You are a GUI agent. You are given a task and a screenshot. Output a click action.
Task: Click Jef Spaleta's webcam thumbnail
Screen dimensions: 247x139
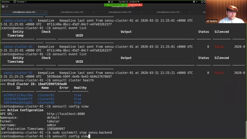pyautogui.click(x=226, y=12)
